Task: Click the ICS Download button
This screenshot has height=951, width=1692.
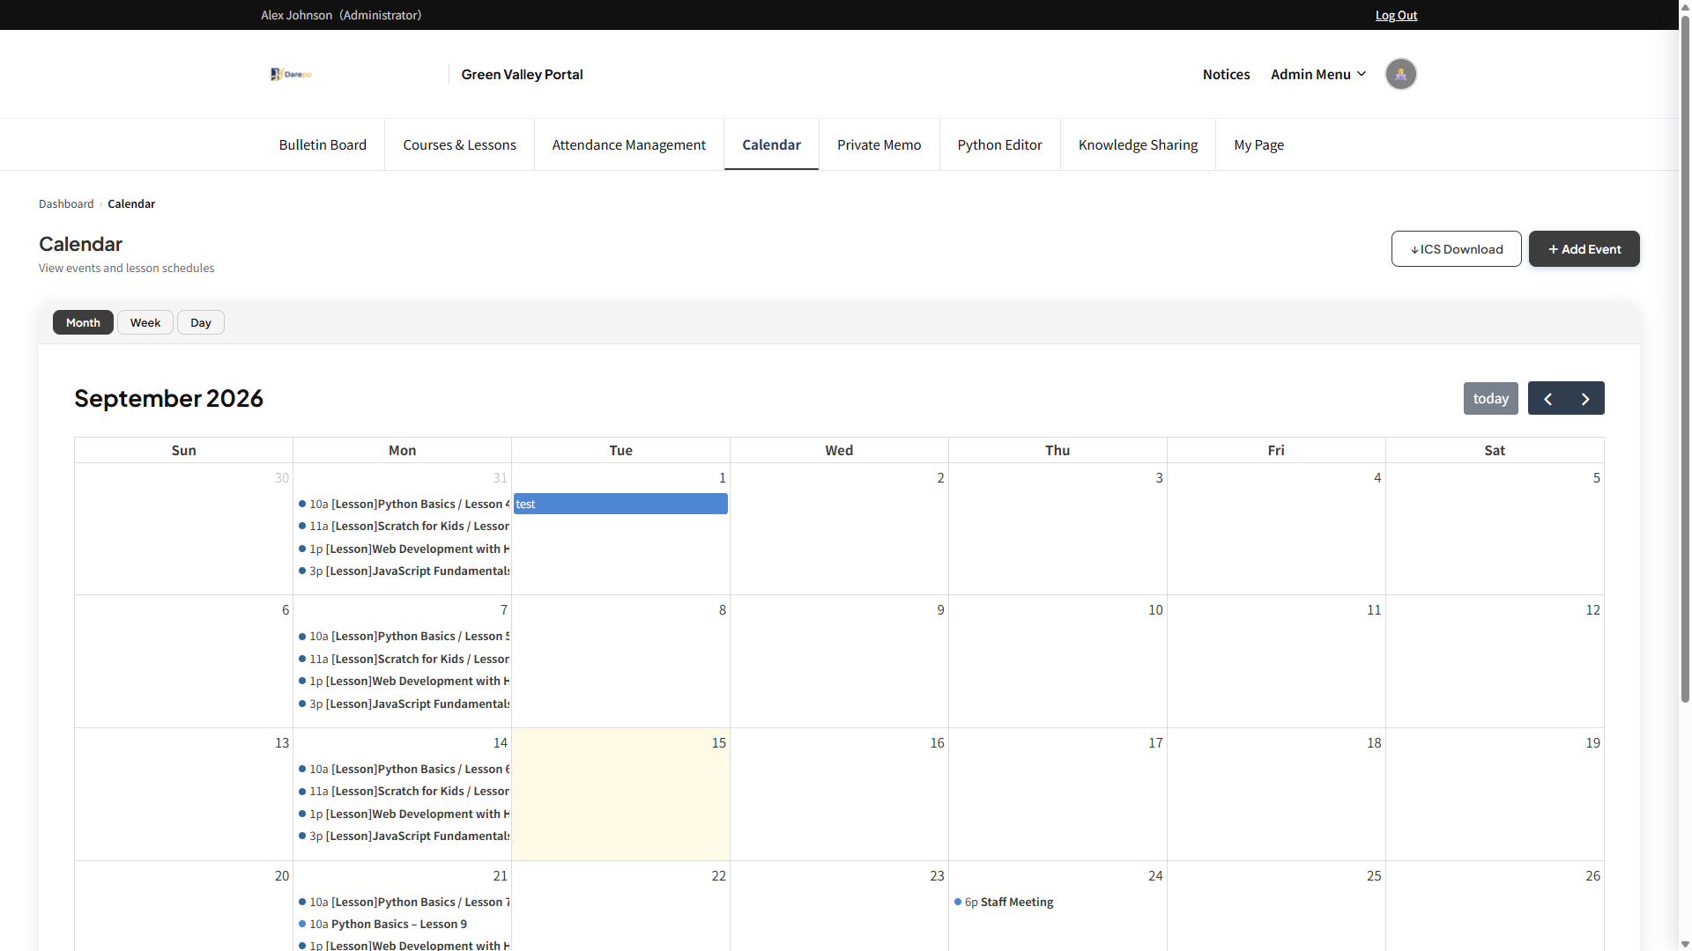Action: [x=1456, y=249]
